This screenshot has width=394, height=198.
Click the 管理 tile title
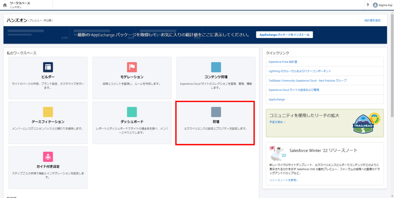tap(216, 122)
